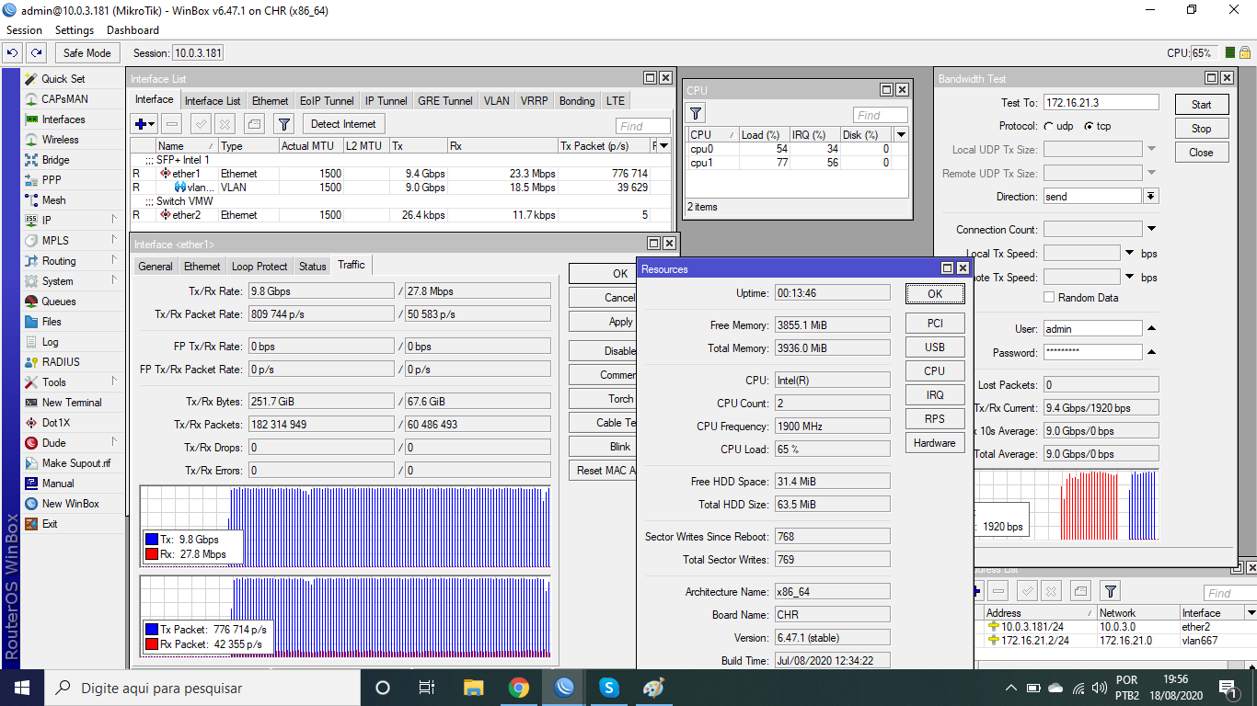Click the filter funnel in Address List window
Image resolution: width=1257 pixels, height=706 pixels.
click(1111, 591)
